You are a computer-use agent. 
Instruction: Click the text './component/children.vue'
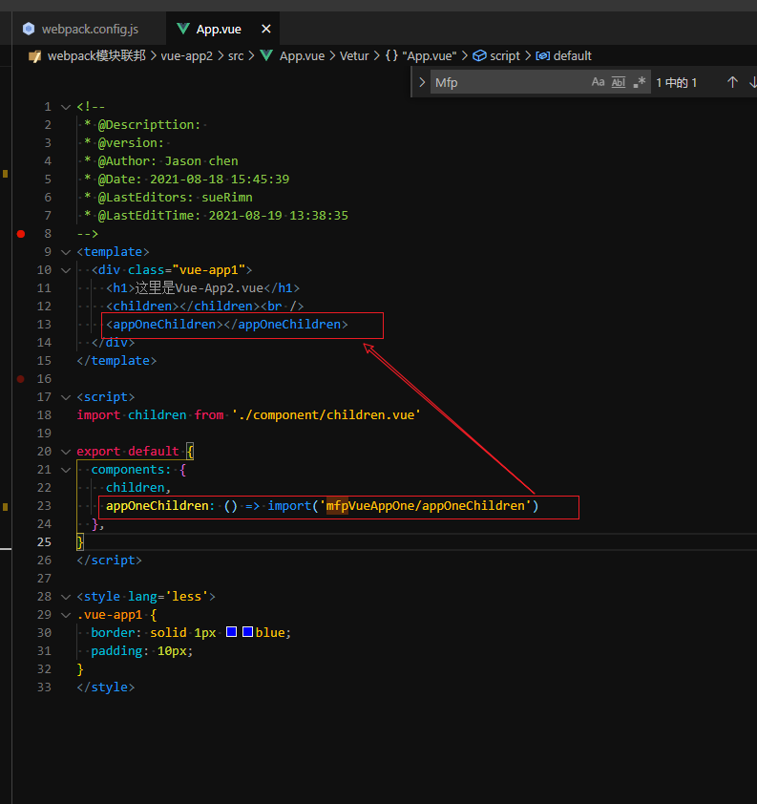(326, 414)
